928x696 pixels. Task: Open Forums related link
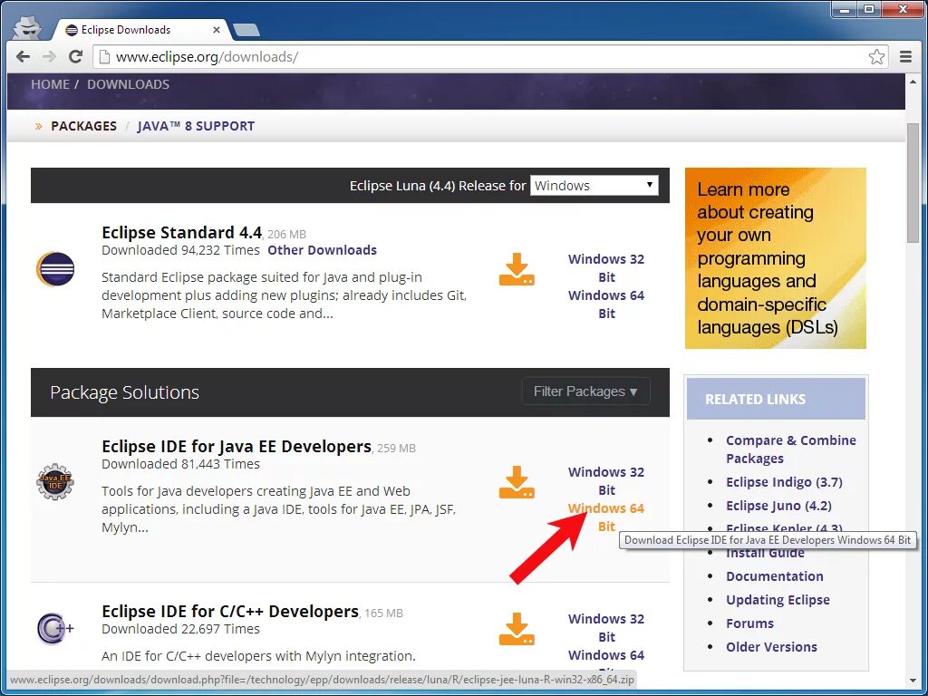(x=749, y=623)
